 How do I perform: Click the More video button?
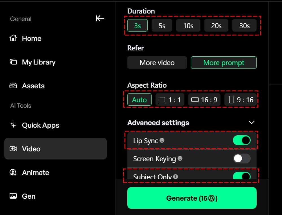[x=157, y=63]
